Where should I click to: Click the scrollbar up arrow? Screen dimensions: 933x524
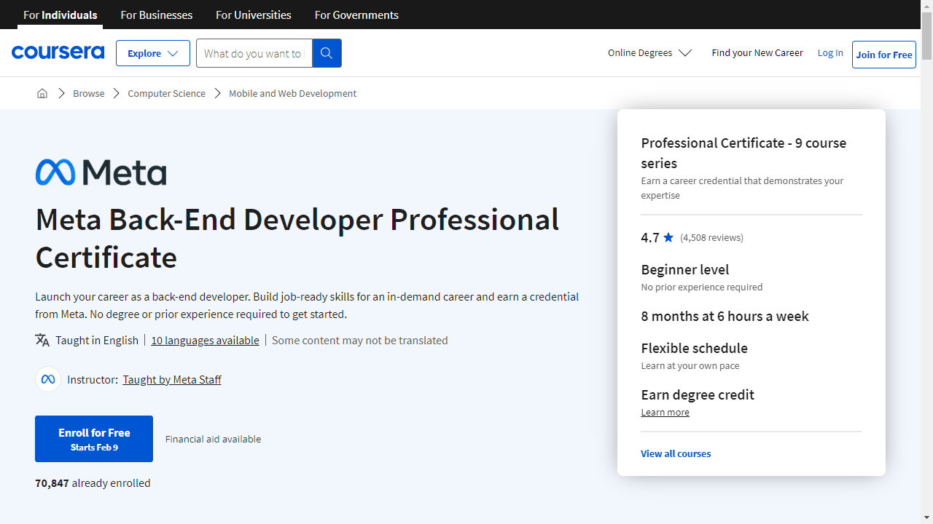pos(926,6)
